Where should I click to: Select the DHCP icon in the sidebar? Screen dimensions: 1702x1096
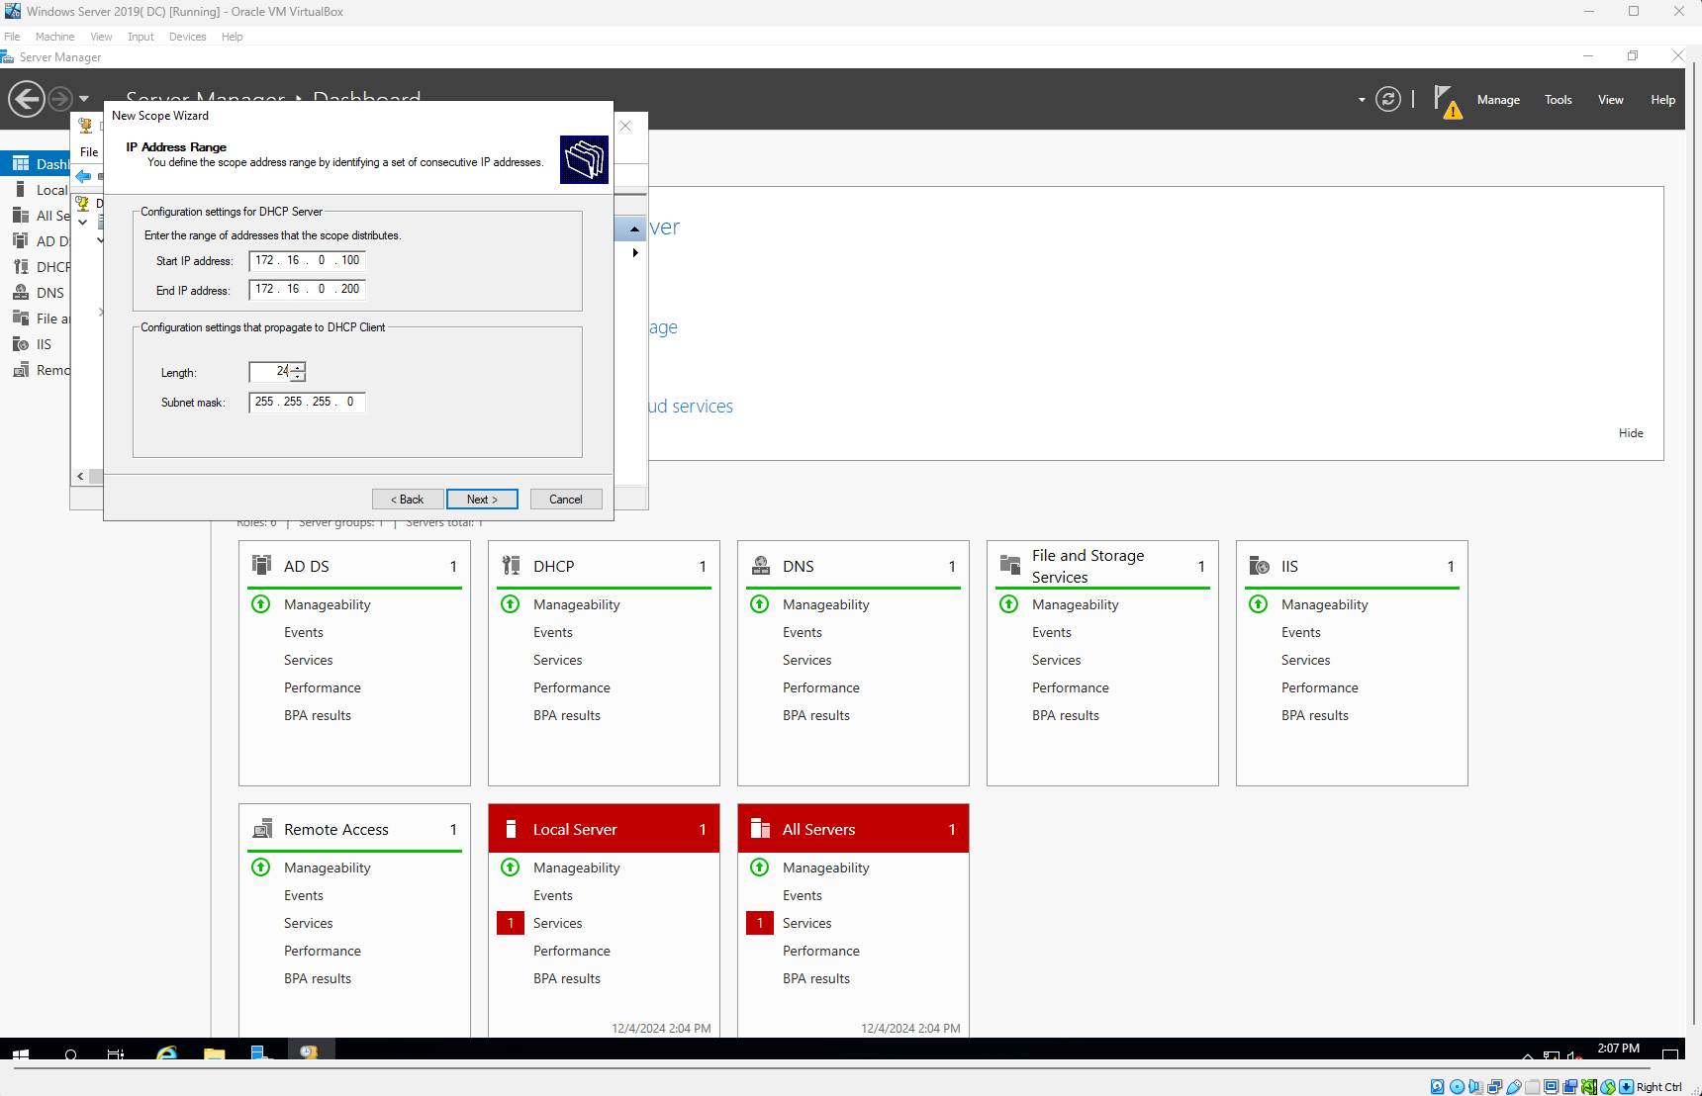point(21,267)
